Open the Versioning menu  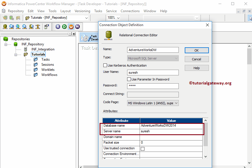click(x=82, y=11)
